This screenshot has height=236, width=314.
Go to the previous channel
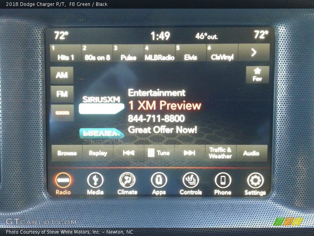[x=128, y=153]
